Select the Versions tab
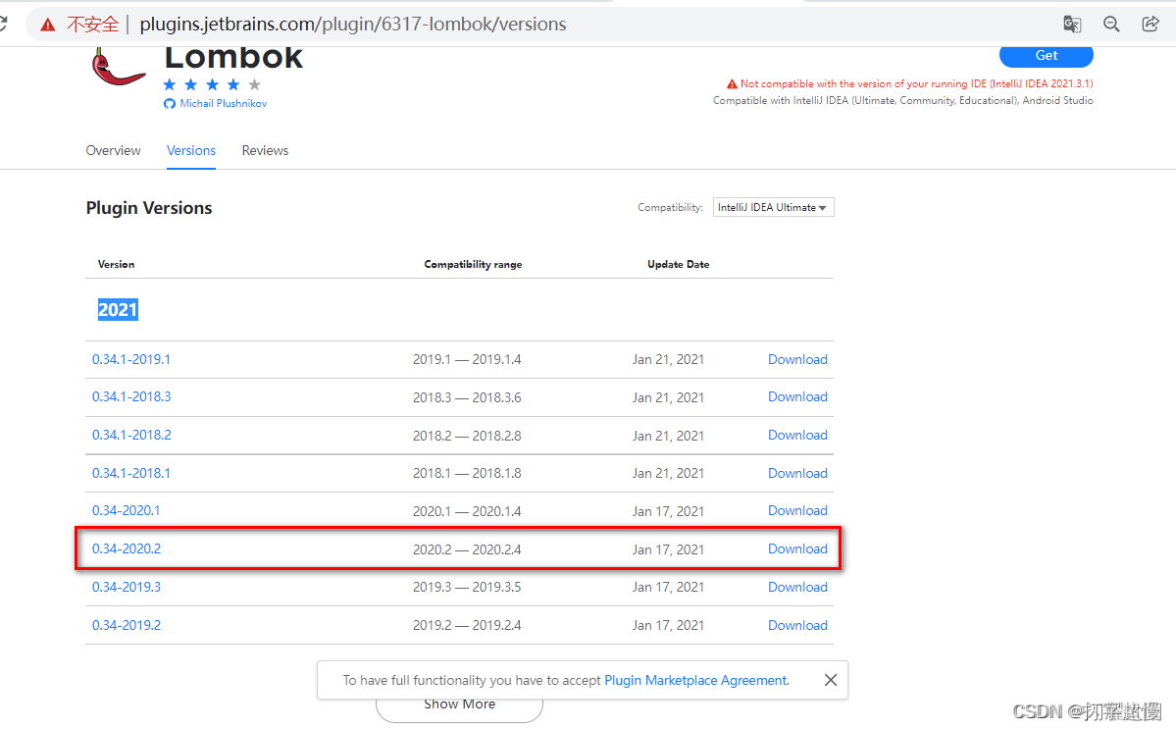 click(191, 150)
